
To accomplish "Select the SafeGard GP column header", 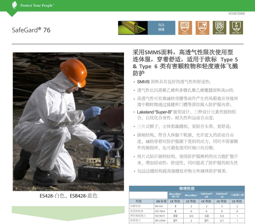I will click(206, 195).
